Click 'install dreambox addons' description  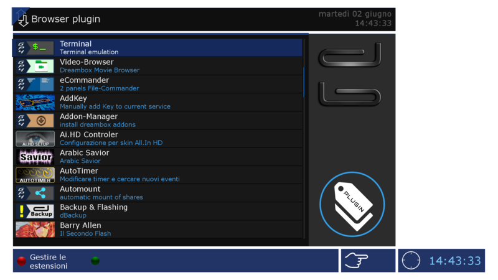[x=98, y=124]
